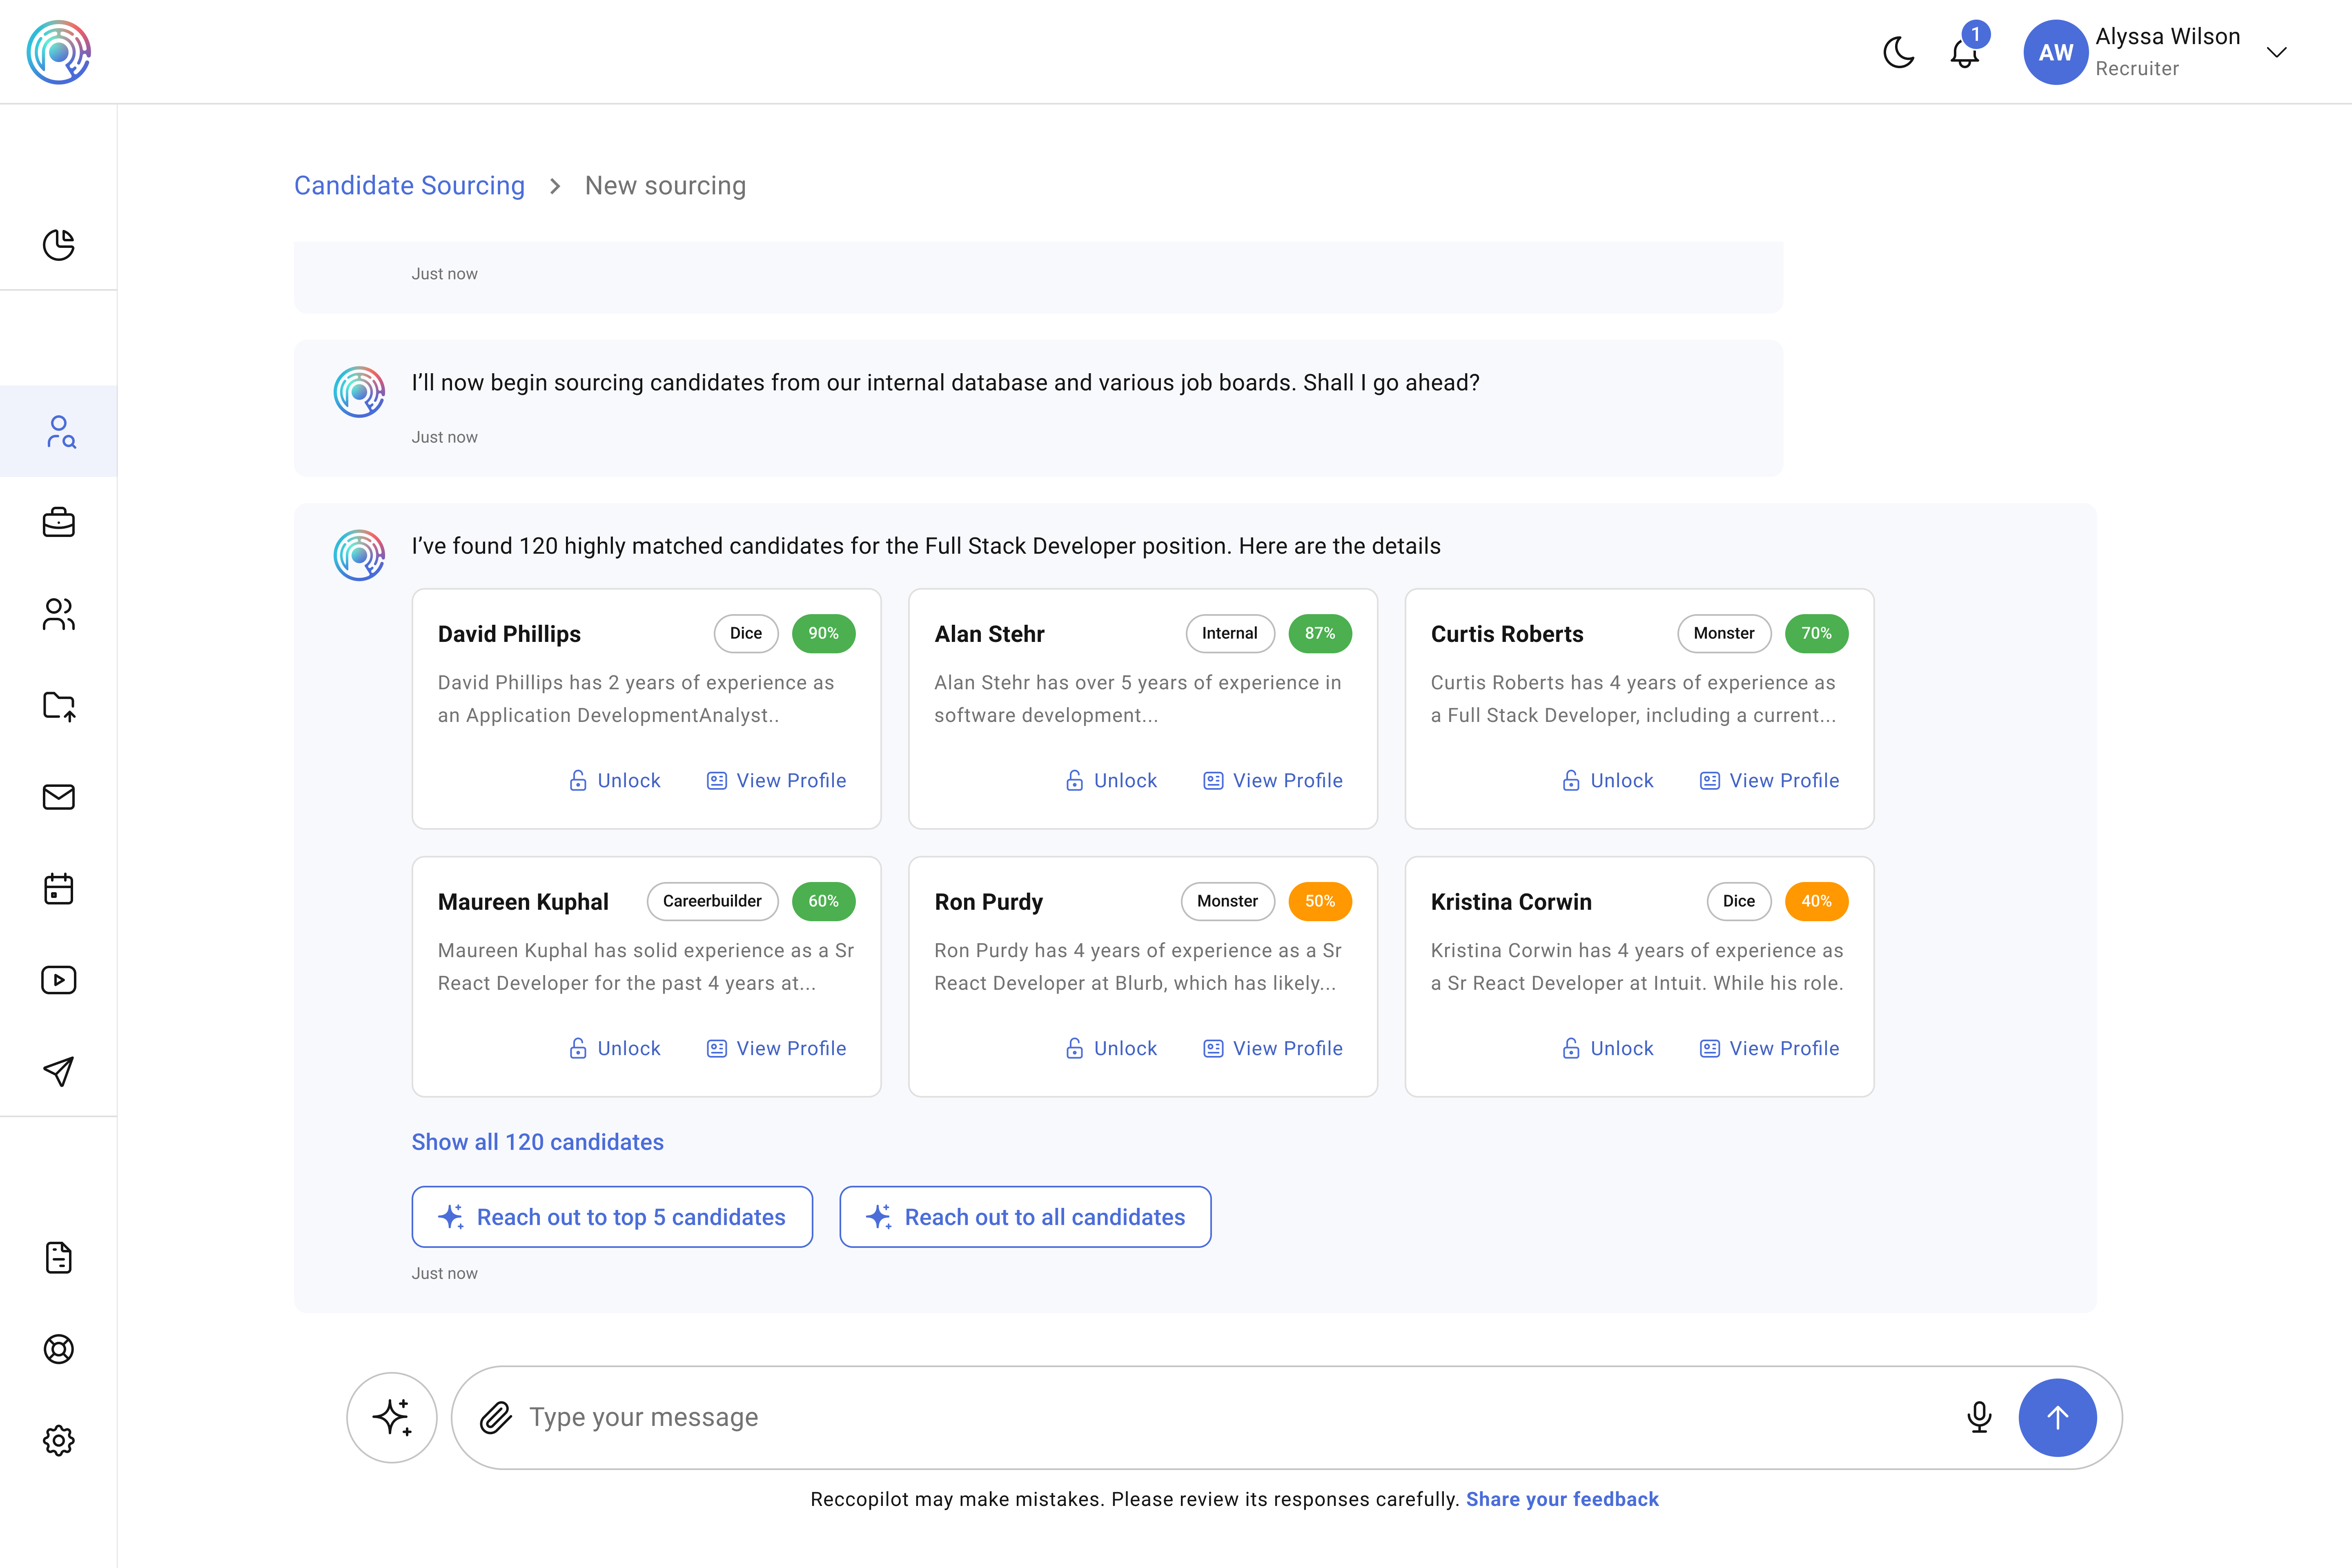Click the 50% match badge
This screenshot has height=1568, width=2352.
click(1320, 901)
